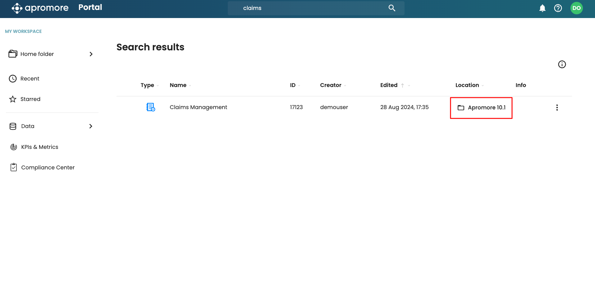
Task: Open the DO user avatar menu
Action: point(576,8)
